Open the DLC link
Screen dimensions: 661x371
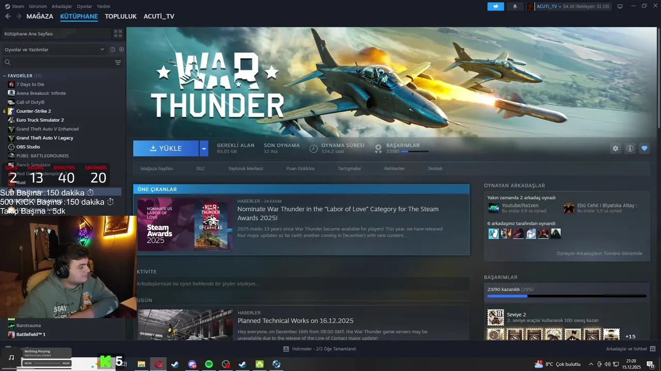[x=200, y=168]
